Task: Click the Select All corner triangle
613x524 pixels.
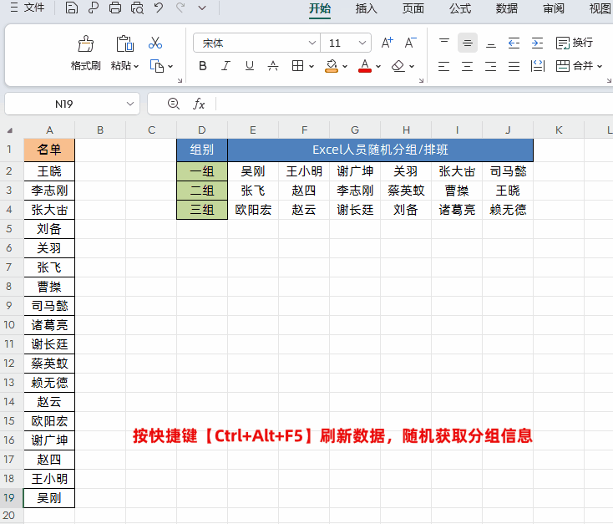Action: (10, 130)
